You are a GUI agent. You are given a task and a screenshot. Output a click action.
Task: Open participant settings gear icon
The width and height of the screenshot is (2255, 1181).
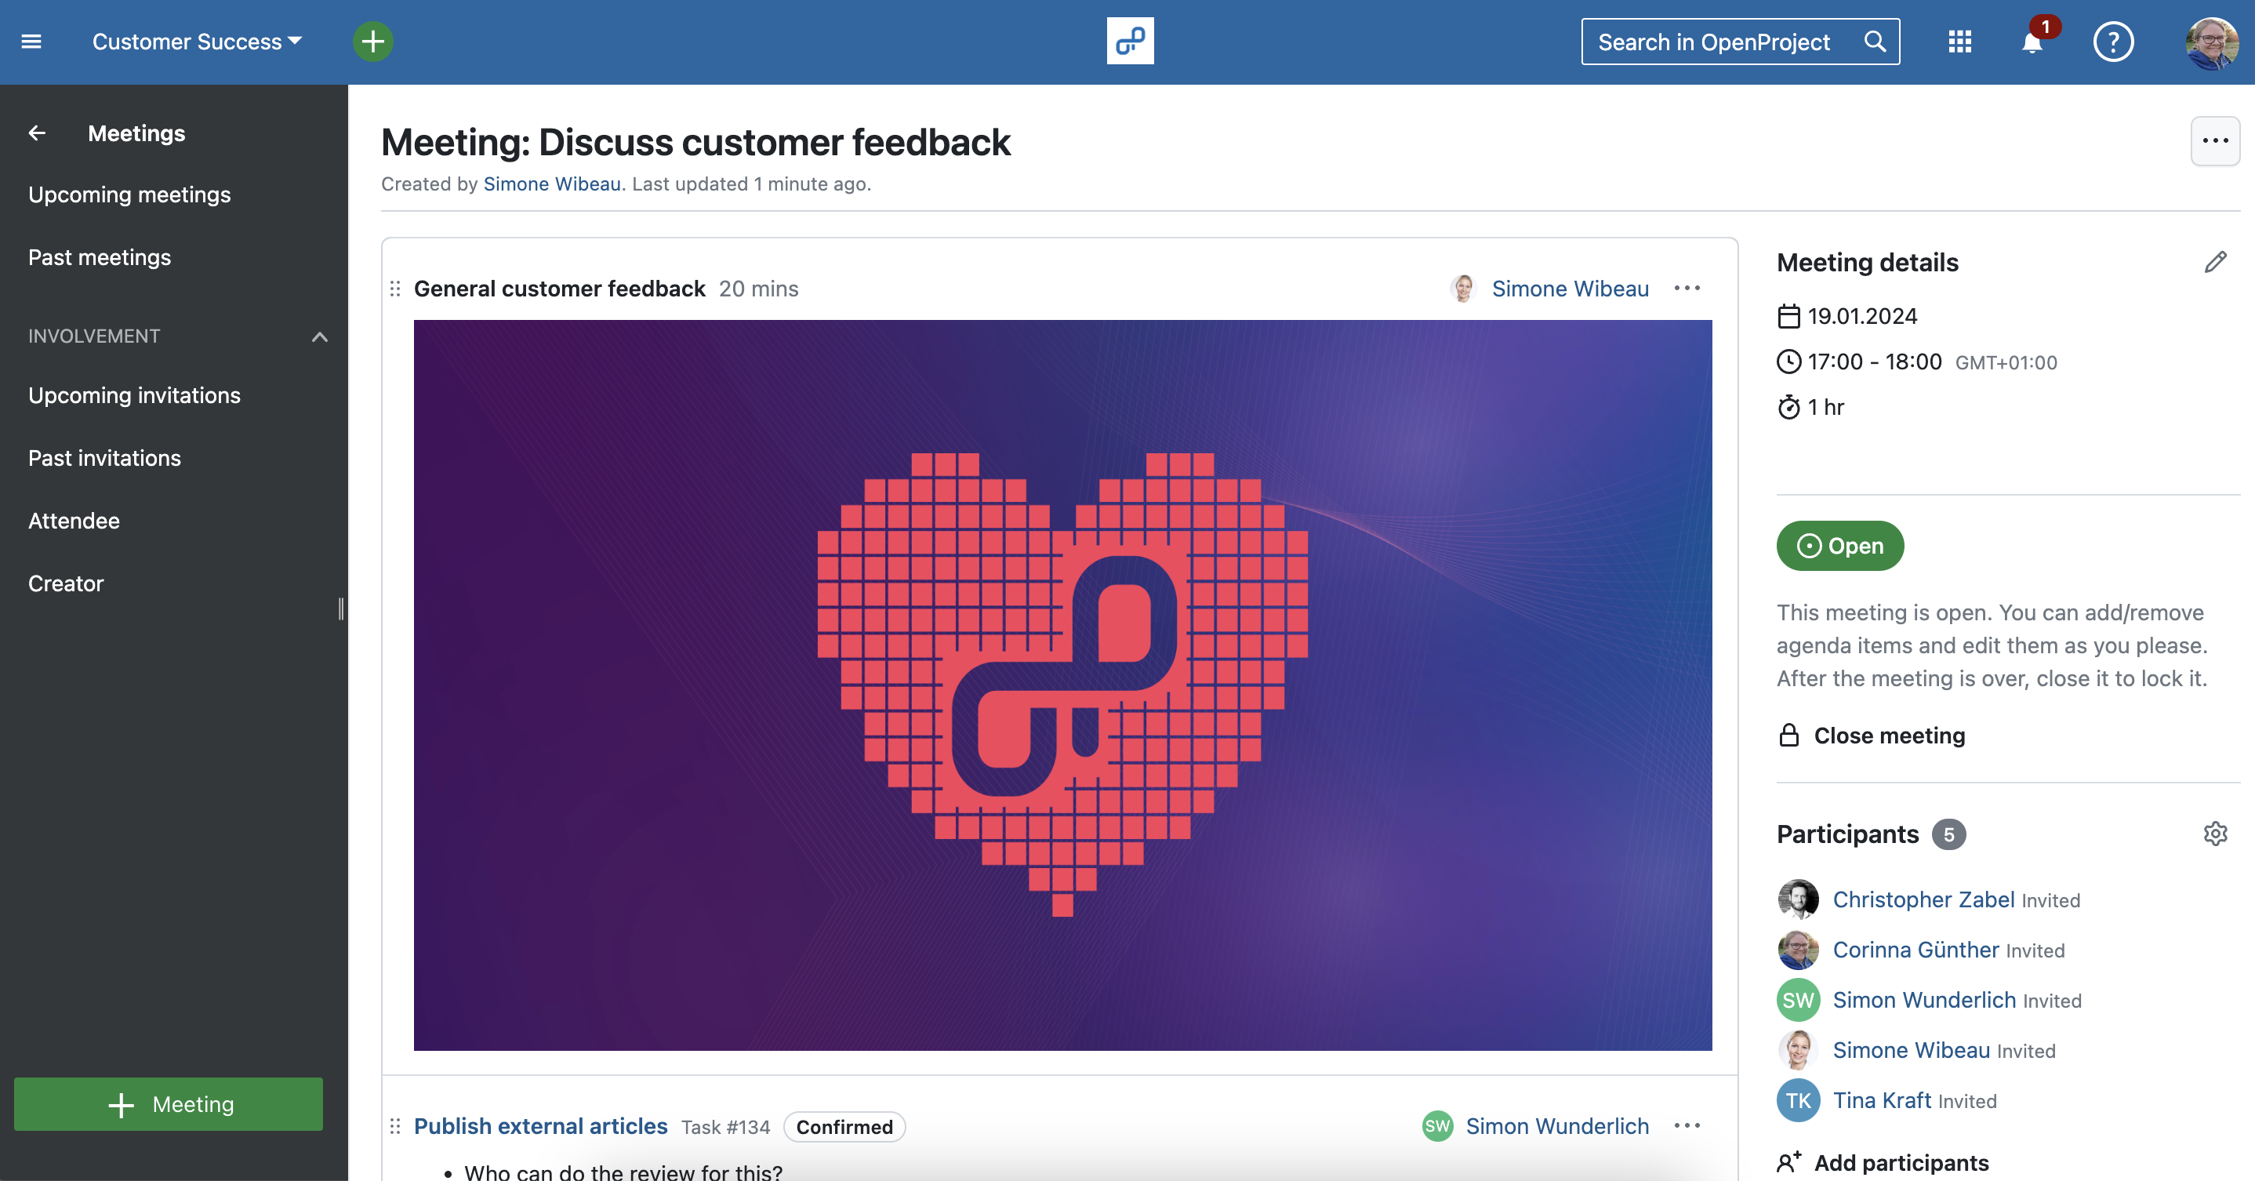(2216, 834)
